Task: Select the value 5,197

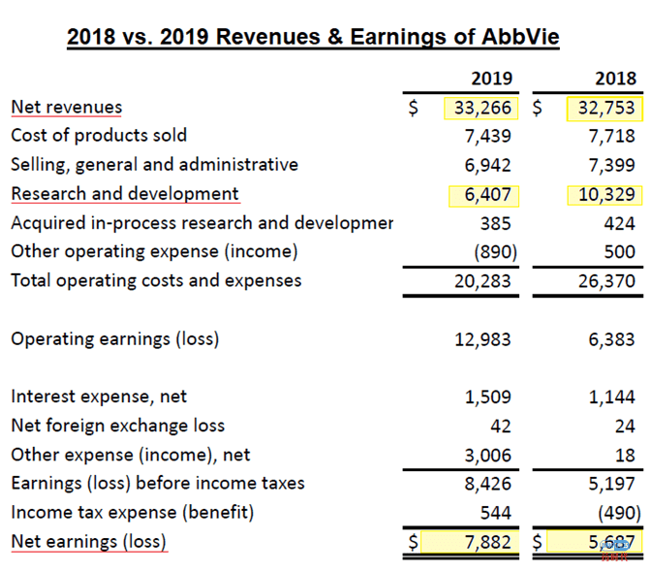Action: pos(612,484)
